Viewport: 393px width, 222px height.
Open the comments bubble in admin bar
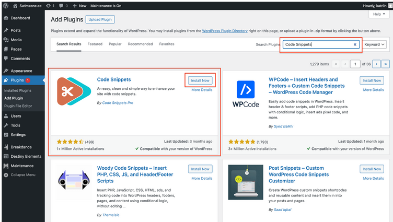pos(61,6)
